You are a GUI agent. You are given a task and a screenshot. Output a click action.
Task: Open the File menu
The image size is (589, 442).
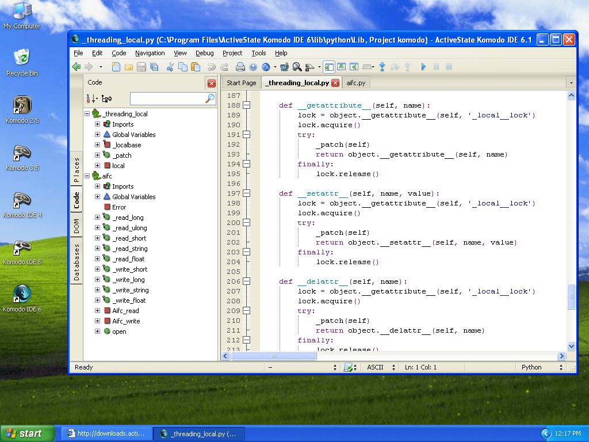tap(78, 53)
